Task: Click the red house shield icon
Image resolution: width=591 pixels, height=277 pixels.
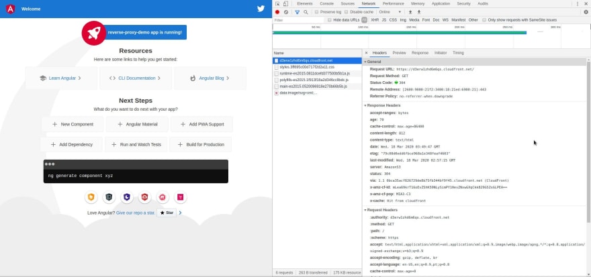Action: point(145,197)
